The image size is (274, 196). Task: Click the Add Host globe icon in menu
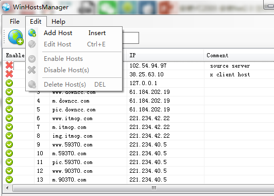32,33
